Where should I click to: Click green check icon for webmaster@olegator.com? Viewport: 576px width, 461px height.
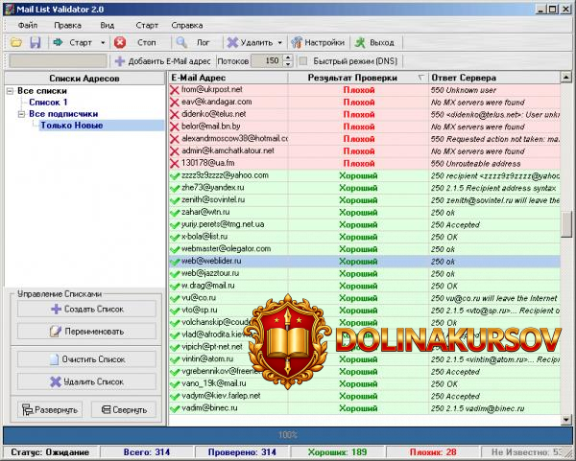click(175, 249)
